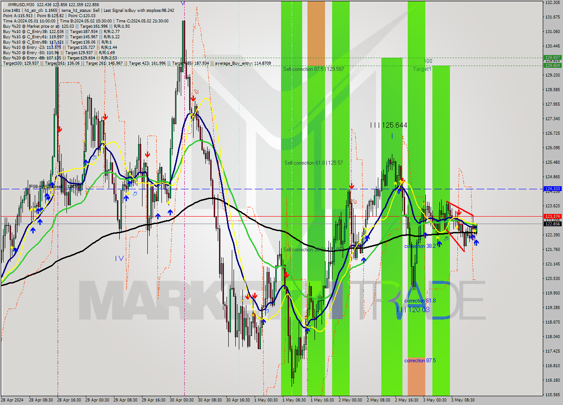Click the 126.095 price axis label

[552, 148]
